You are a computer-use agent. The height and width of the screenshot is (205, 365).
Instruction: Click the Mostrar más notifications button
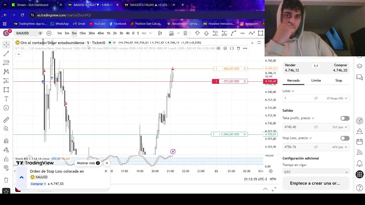88,163
